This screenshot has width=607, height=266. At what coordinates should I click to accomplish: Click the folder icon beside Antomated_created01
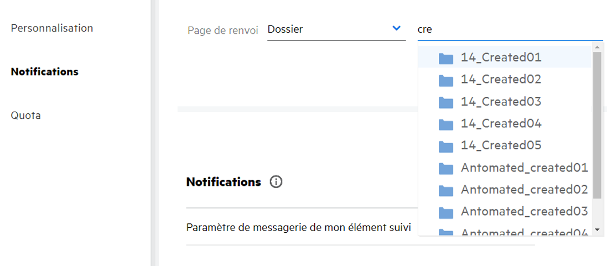445,169
